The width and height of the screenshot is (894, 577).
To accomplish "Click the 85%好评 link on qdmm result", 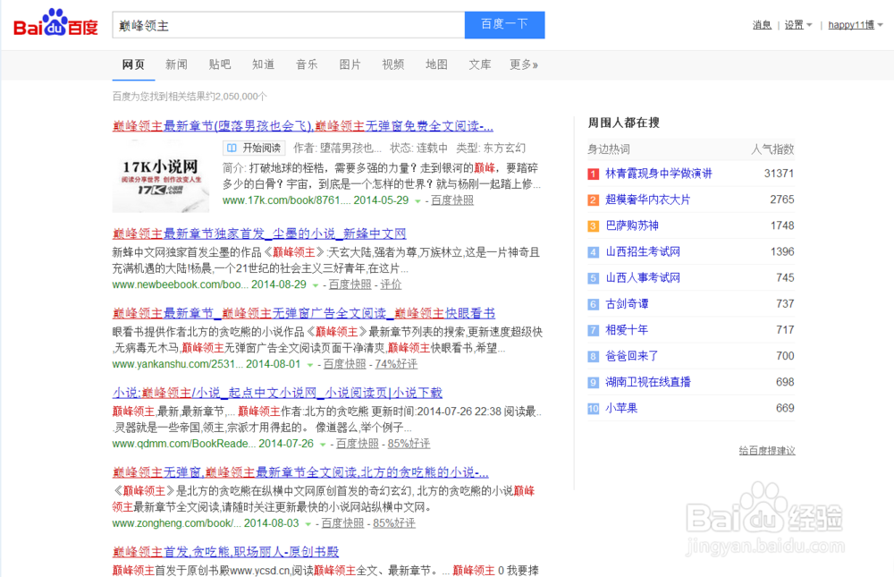I will 409,444.
